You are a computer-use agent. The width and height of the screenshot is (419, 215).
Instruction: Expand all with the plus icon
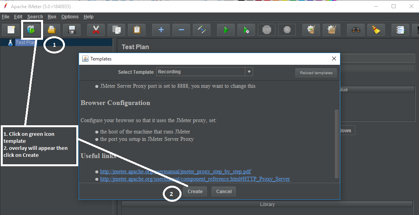tap(161, 30)
